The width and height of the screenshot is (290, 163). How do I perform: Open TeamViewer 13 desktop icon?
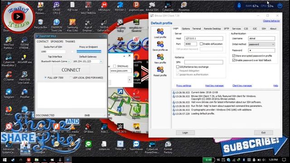[136, 147]
